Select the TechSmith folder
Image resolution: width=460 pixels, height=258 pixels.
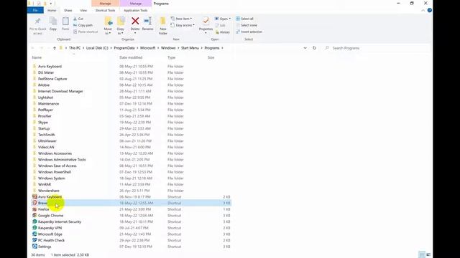coord(46,135)
